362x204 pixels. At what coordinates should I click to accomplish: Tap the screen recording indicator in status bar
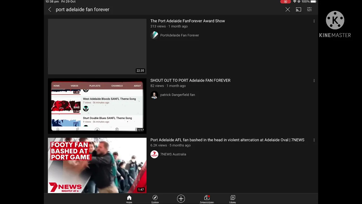pos(285,2)
